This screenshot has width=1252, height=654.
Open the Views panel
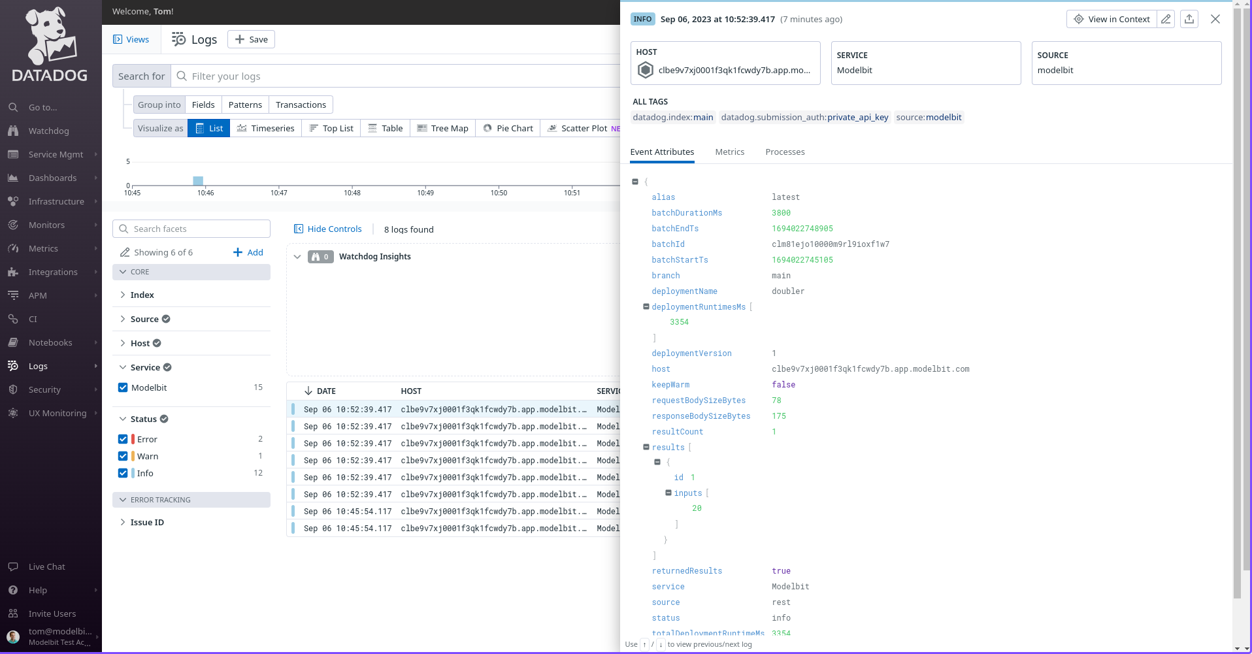131,39
